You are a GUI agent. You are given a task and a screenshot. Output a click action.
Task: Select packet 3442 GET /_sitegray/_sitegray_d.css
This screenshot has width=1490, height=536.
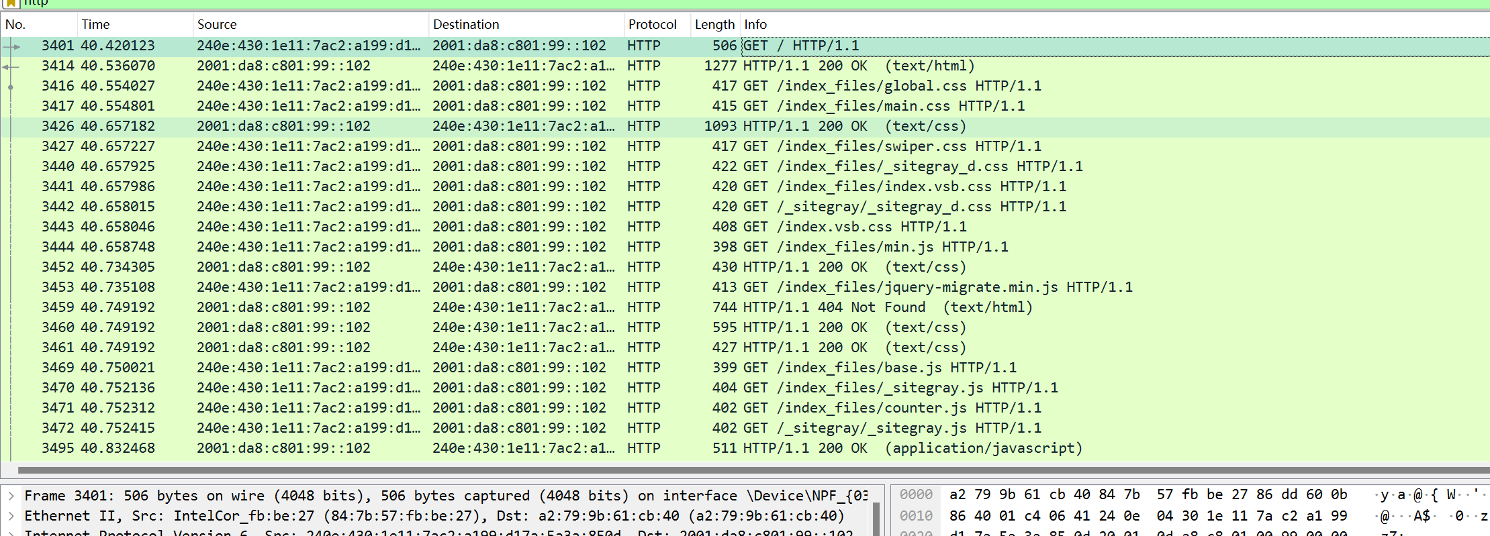click(745, 207)
